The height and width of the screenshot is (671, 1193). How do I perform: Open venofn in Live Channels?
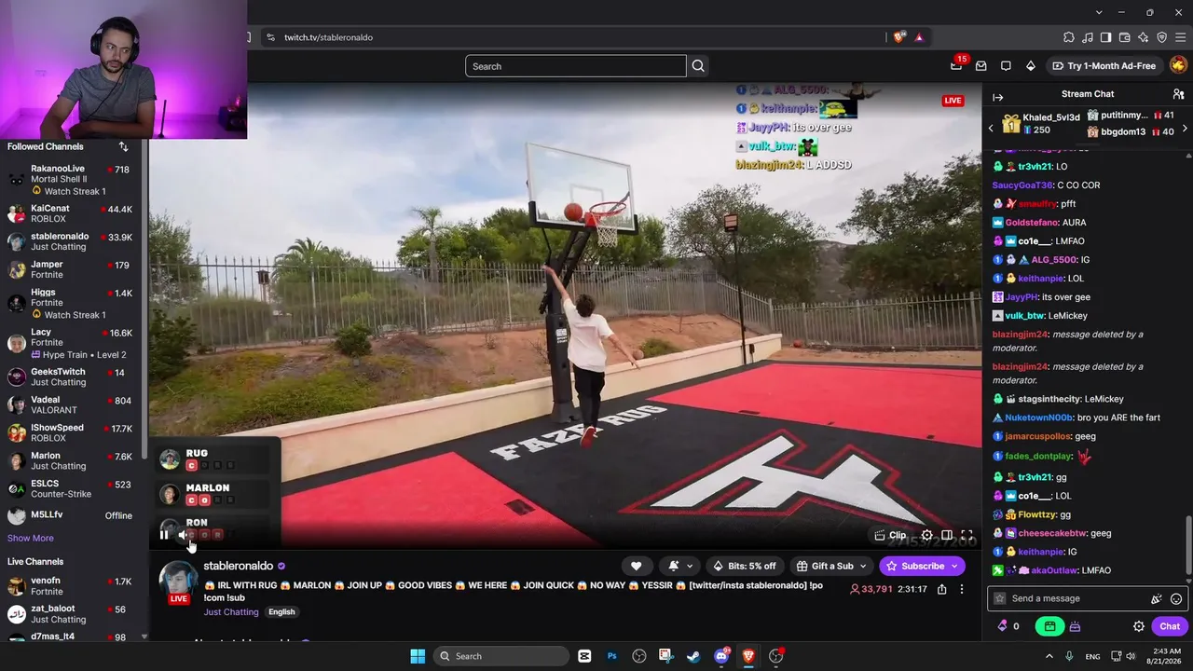[72, 585]
